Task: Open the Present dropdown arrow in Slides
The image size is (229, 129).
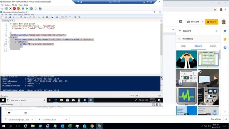Action: (x=202, y=22)
